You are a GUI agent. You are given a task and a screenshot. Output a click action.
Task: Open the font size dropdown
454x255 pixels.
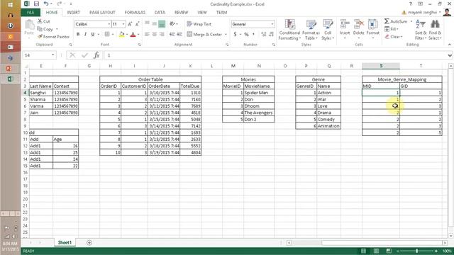(x=123, y=24)
